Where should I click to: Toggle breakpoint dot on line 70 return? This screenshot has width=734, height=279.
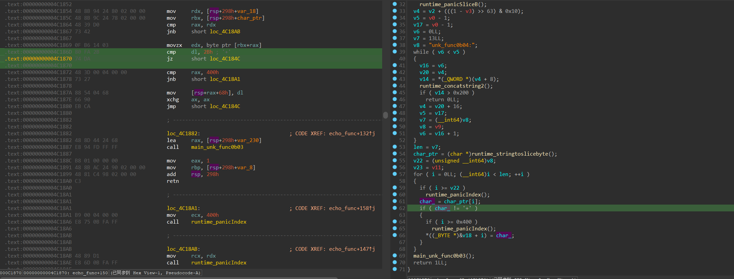pyautogui.click(x=395, y=262)
